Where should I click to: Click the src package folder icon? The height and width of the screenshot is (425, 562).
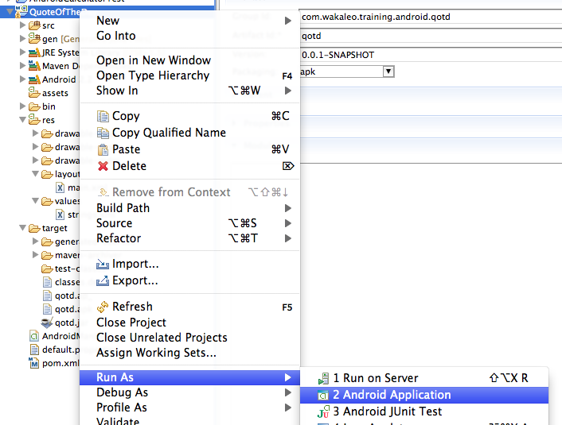point(34,25)
